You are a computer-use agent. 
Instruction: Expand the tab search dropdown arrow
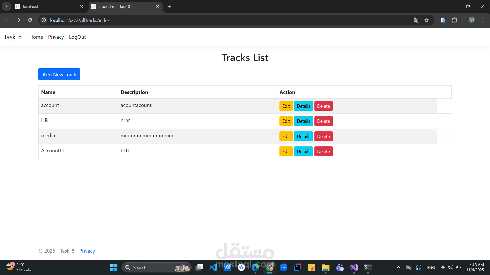tap(7, 6)
